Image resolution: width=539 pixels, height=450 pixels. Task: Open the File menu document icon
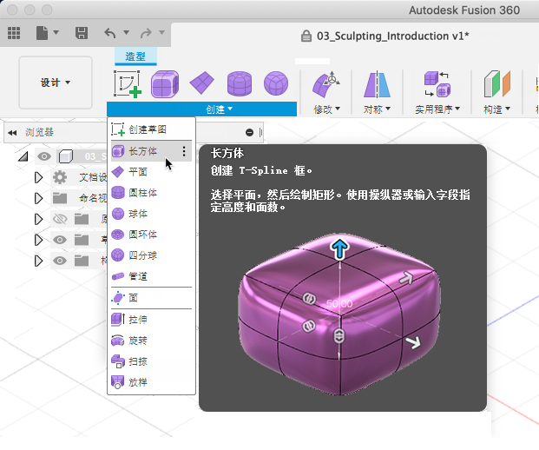(x=42, y=33)
